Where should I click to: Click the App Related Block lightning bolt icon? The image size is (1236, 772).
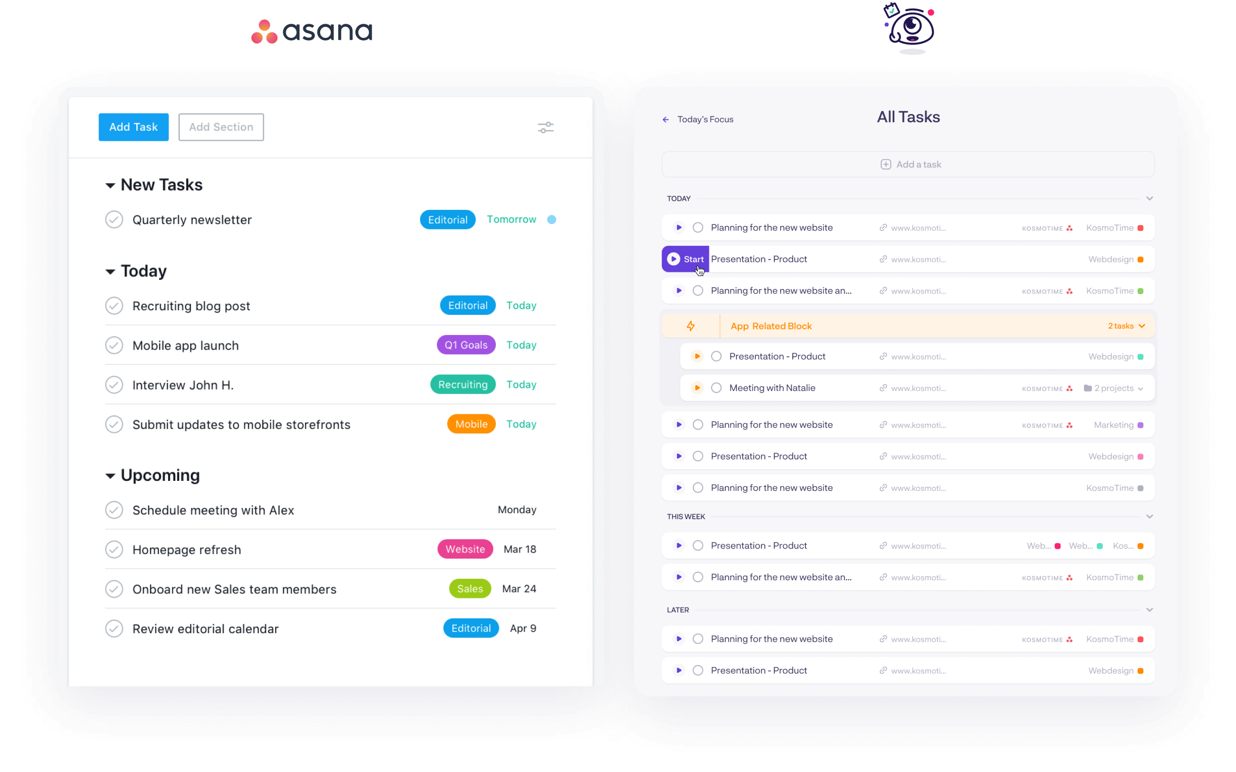tap(690, 325)
